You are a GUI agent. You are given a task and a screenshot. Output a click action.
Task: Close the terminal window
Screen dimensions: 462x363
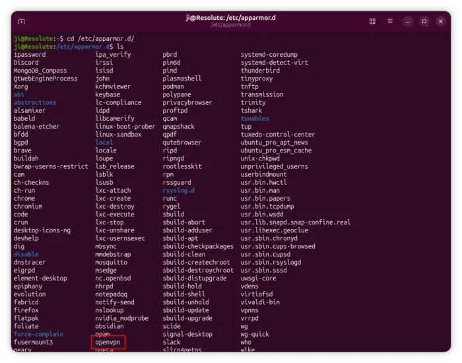(440, 21)
